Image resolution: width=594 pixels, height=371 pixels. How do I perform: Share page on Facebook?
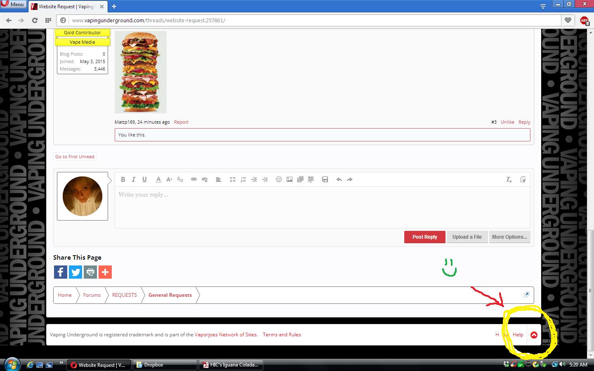pos(61,272)
